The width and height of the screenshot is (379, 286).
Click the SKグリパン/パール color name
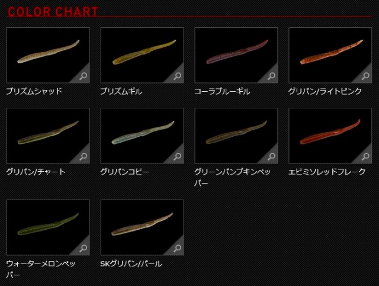pos(131,263)
